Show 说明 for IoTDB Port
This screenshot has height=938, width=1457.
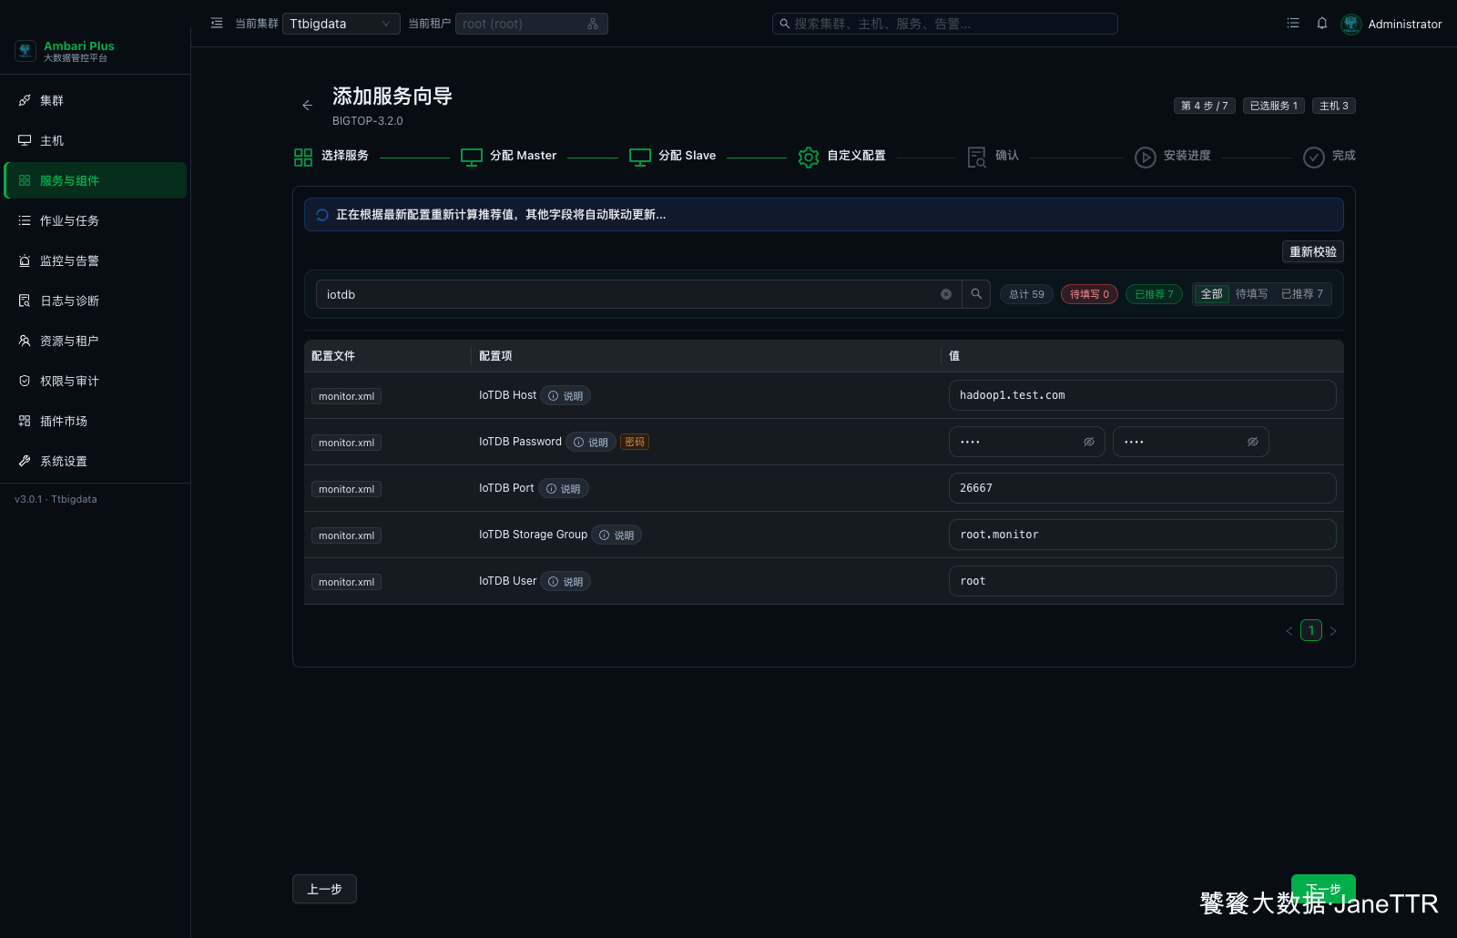(564, 489)
